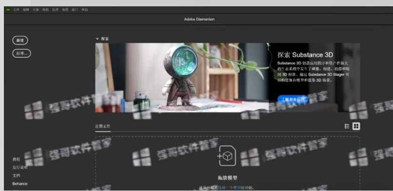The height and width of the screenshot is (191, 393).
Task: Select the 近期文件 tab
Action: click(x=103, y=127)
